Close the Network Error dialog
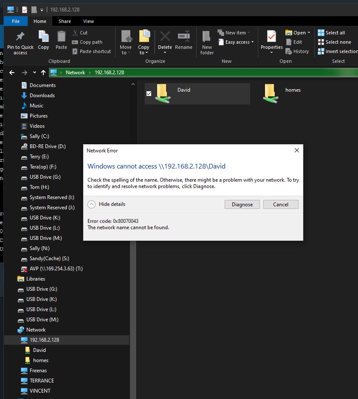Viewport: 358px width, 399px height. point(297,150)
